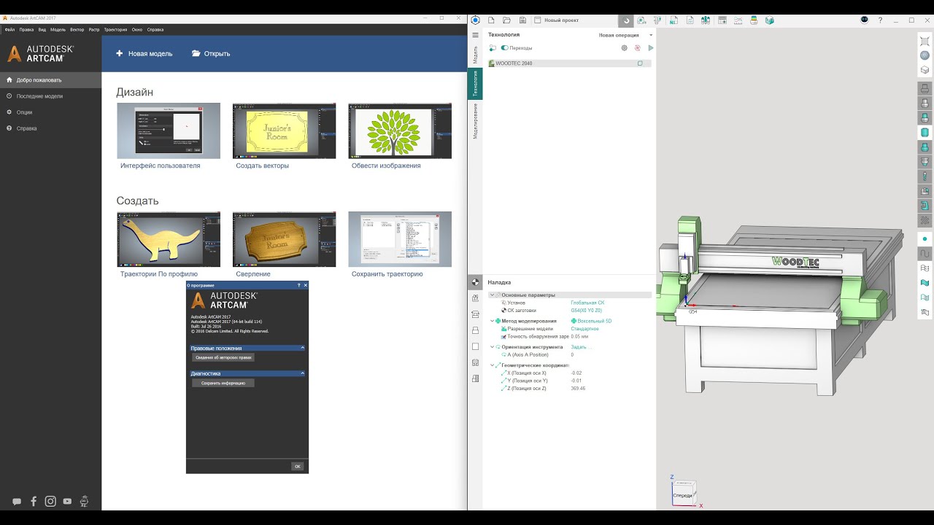934x525 pixels.
Task: Open the Опции sidebar item
Action: (x=50, y=112)
